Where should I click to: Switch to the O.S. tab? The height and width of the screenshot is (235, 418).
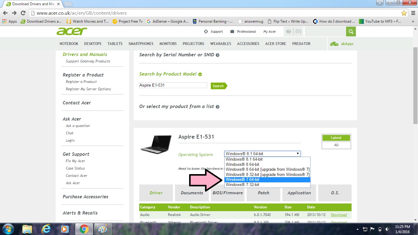(x=335, y=193)
